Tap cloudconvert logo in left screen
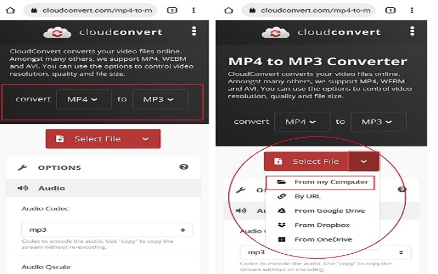Viewport: 438px width, 274px height. 103,32
